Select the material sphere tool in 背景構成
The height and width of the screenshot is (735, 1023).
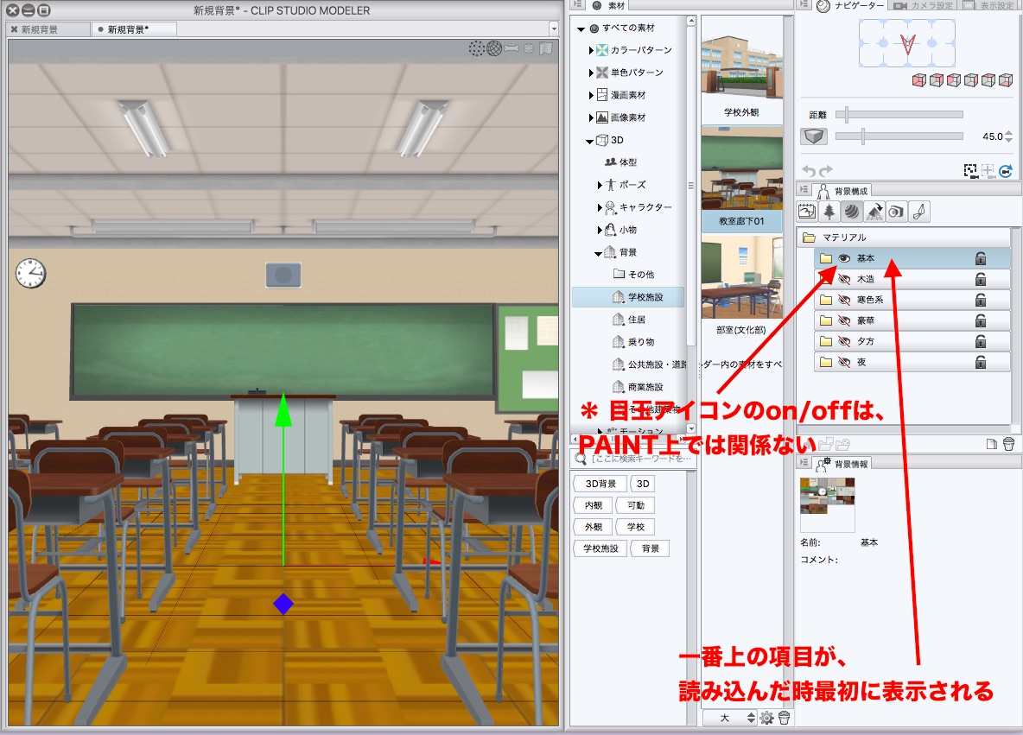pyautogui.click(x=851, y=212)
